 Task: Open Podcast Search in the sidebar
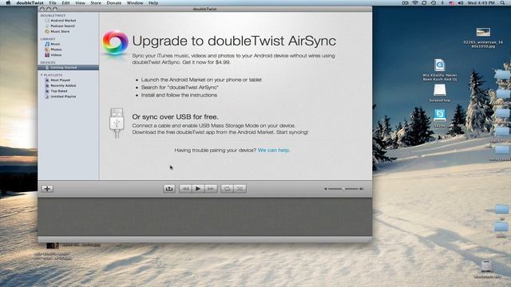62,26
